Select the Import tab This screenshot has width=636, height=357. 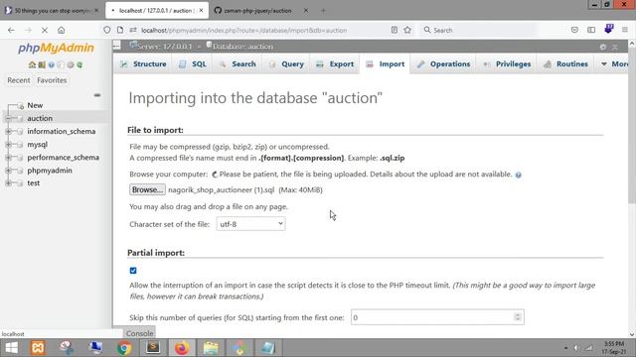pos(385,63)
